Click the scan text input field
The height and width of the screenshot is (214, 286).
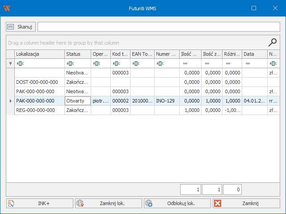[x=158, y=27]
